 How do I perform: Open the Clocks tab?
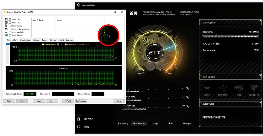point(53,40)
